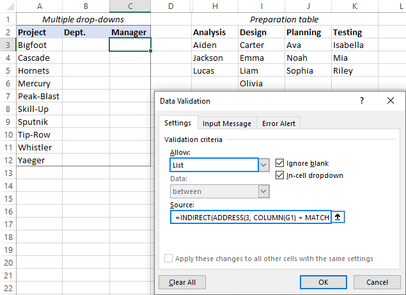The image size is (406, 295).
Task: Select the Sputnik cell
Action: 40,122
